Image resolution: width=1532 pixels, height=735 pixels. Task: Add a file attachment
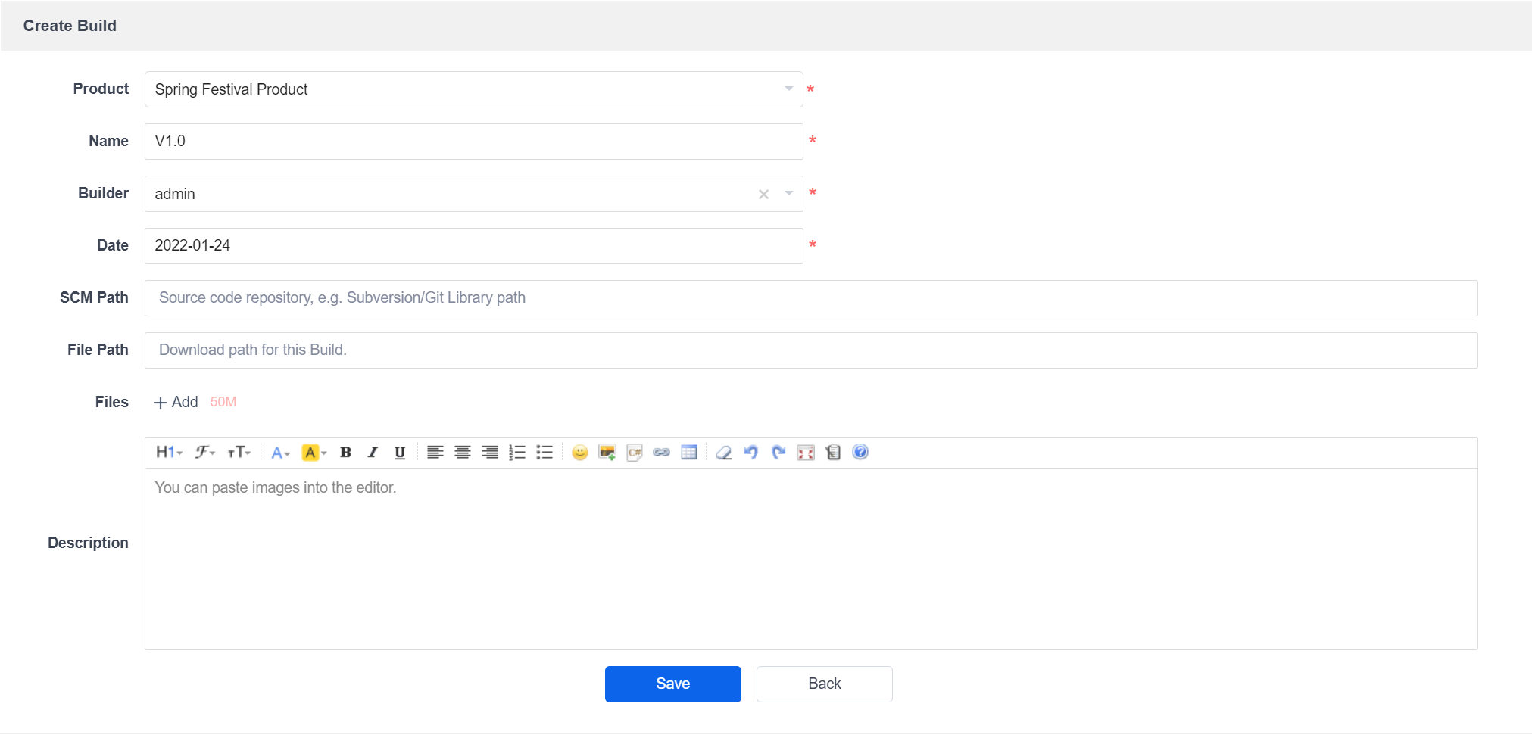tap(176, 403)
